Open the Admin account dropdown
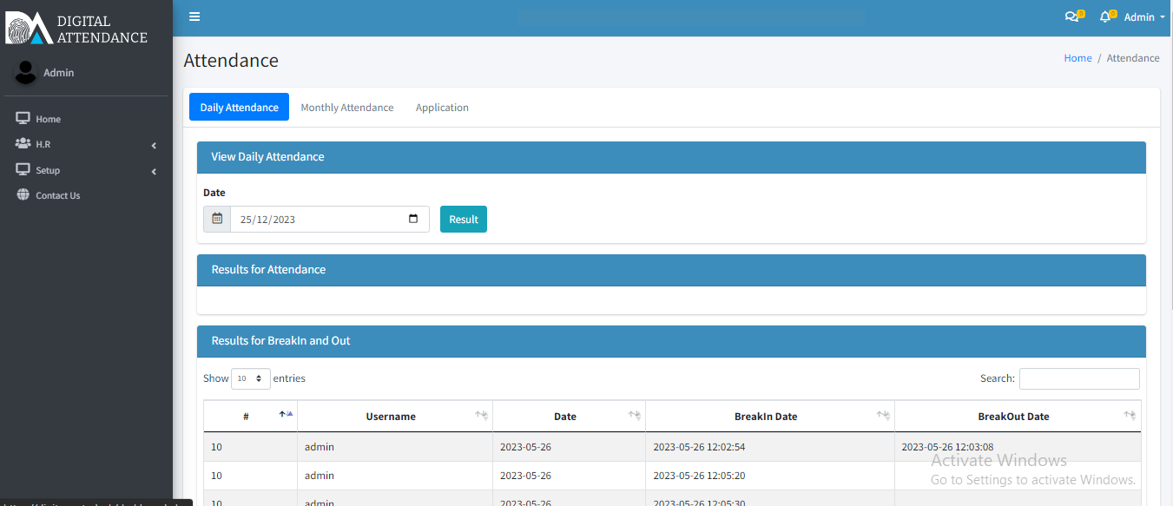 pos(1143,17)
